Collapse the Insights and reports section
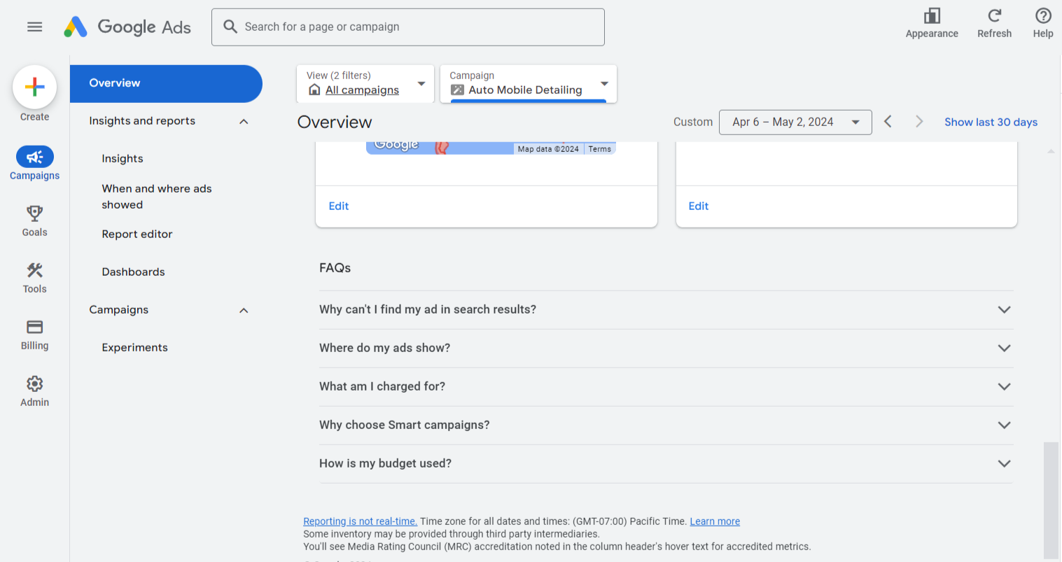The height and width of the screenshot is (562, 1062). (x=244, y=121)
